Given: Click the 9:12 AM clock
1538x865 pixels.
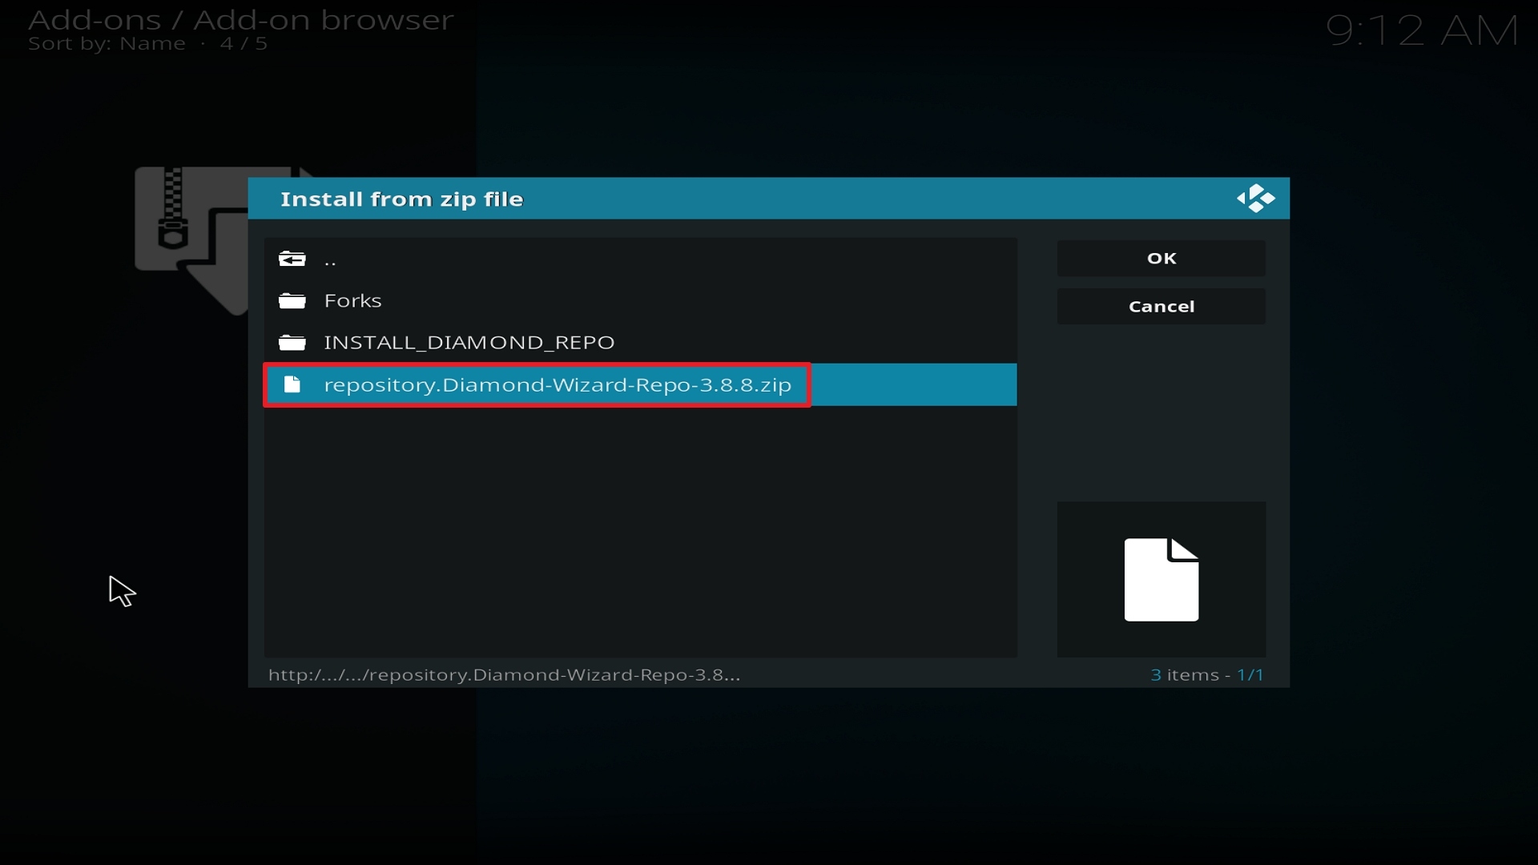Looking at the screenshot, I should tap(1422, 30).
